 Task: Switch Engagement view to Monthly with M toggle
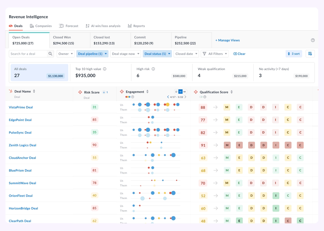[x=184, y=92]
